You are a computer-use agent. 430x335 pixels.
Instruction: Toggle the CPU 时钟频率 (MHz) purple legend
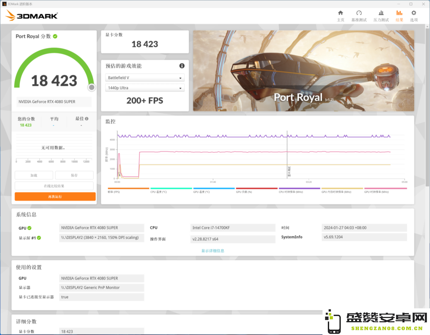299,190
